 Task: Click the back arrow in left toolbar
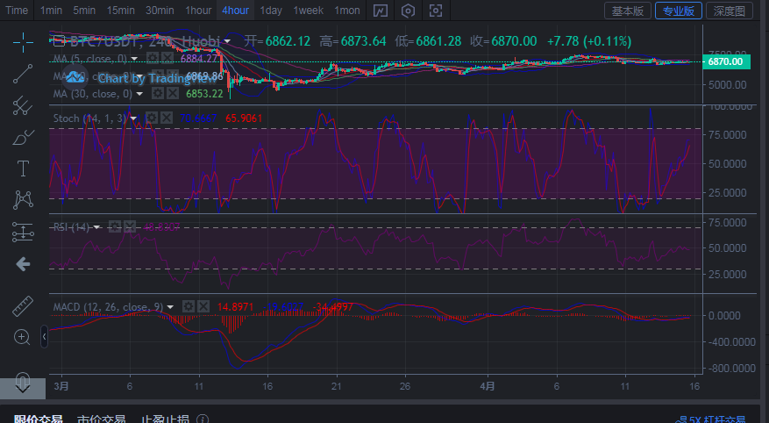coord(23,263)
